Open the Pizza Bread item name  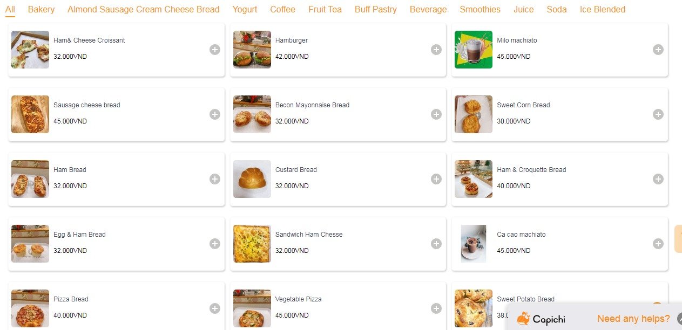(x=71, y=299)
